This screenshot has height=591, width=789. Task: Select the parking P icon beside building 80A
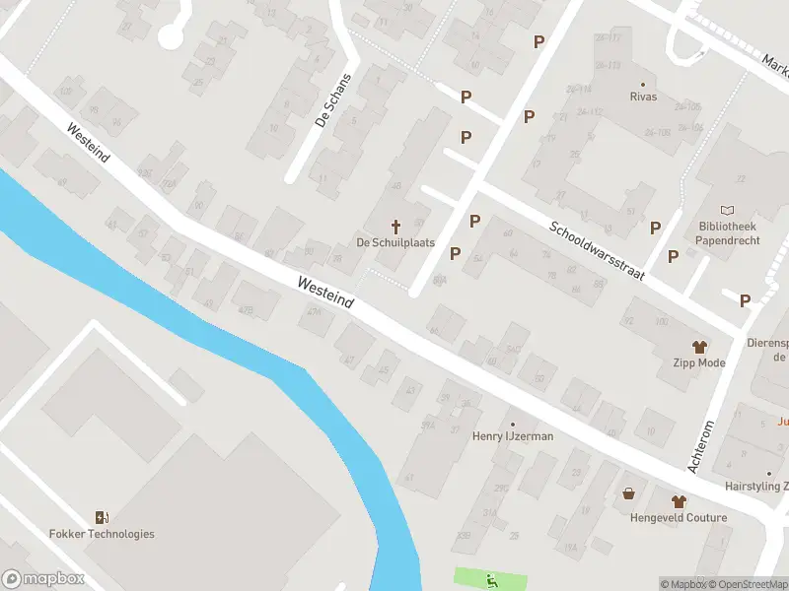[455, 254]
